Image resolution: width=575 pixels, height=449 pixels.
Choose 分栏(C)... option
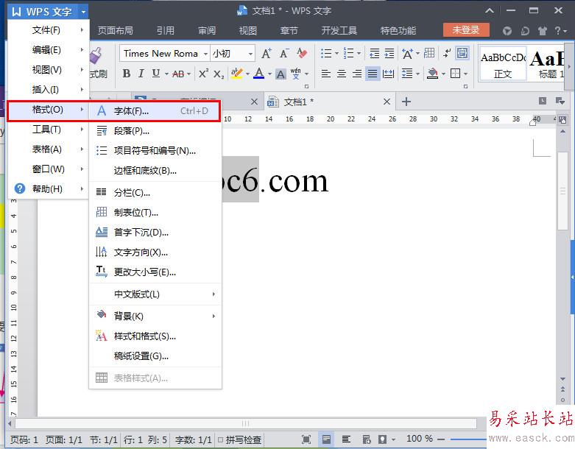(x=155, y=192)
